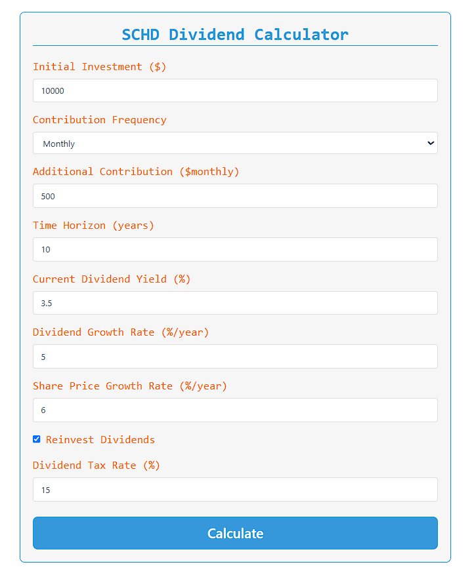476x575 pixels.
Task: Uncheck the Reinvest Dividends checkbox
Action: [x=36, y=439]
